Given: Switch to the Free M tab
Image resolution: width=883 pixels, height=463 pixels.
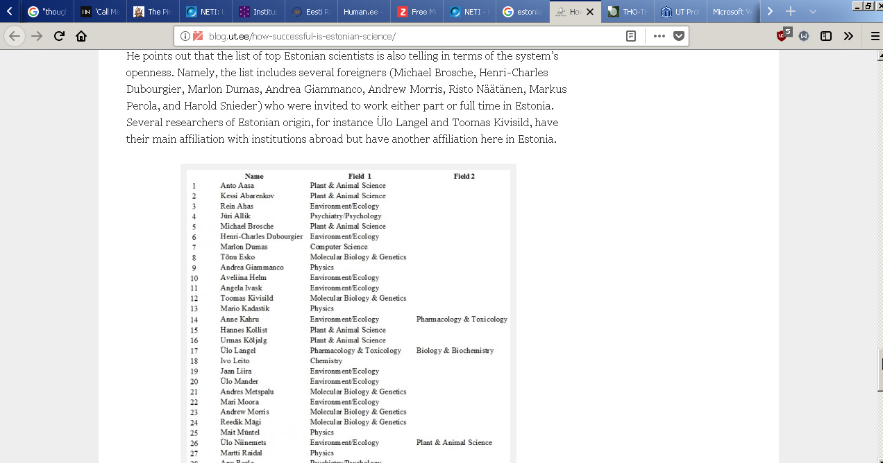Looking at the screenshot, I should (416, 12).
